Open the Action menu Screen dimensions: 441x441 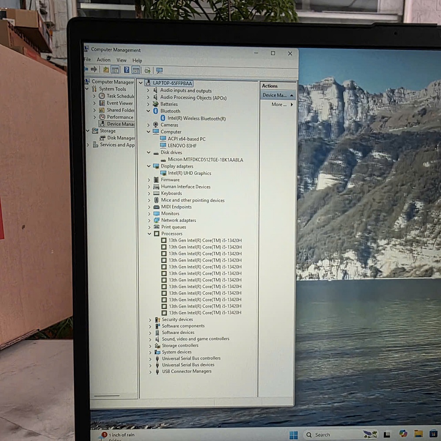[x=104, y=60]
